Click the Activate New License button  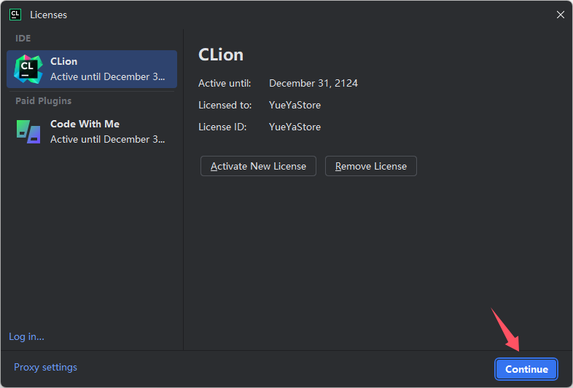point(258,166)
